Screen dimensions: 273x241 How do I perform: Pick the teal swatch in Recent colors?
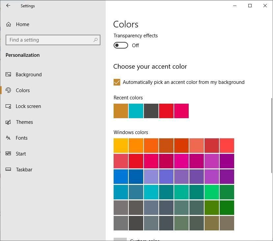[x=136, y=111]
